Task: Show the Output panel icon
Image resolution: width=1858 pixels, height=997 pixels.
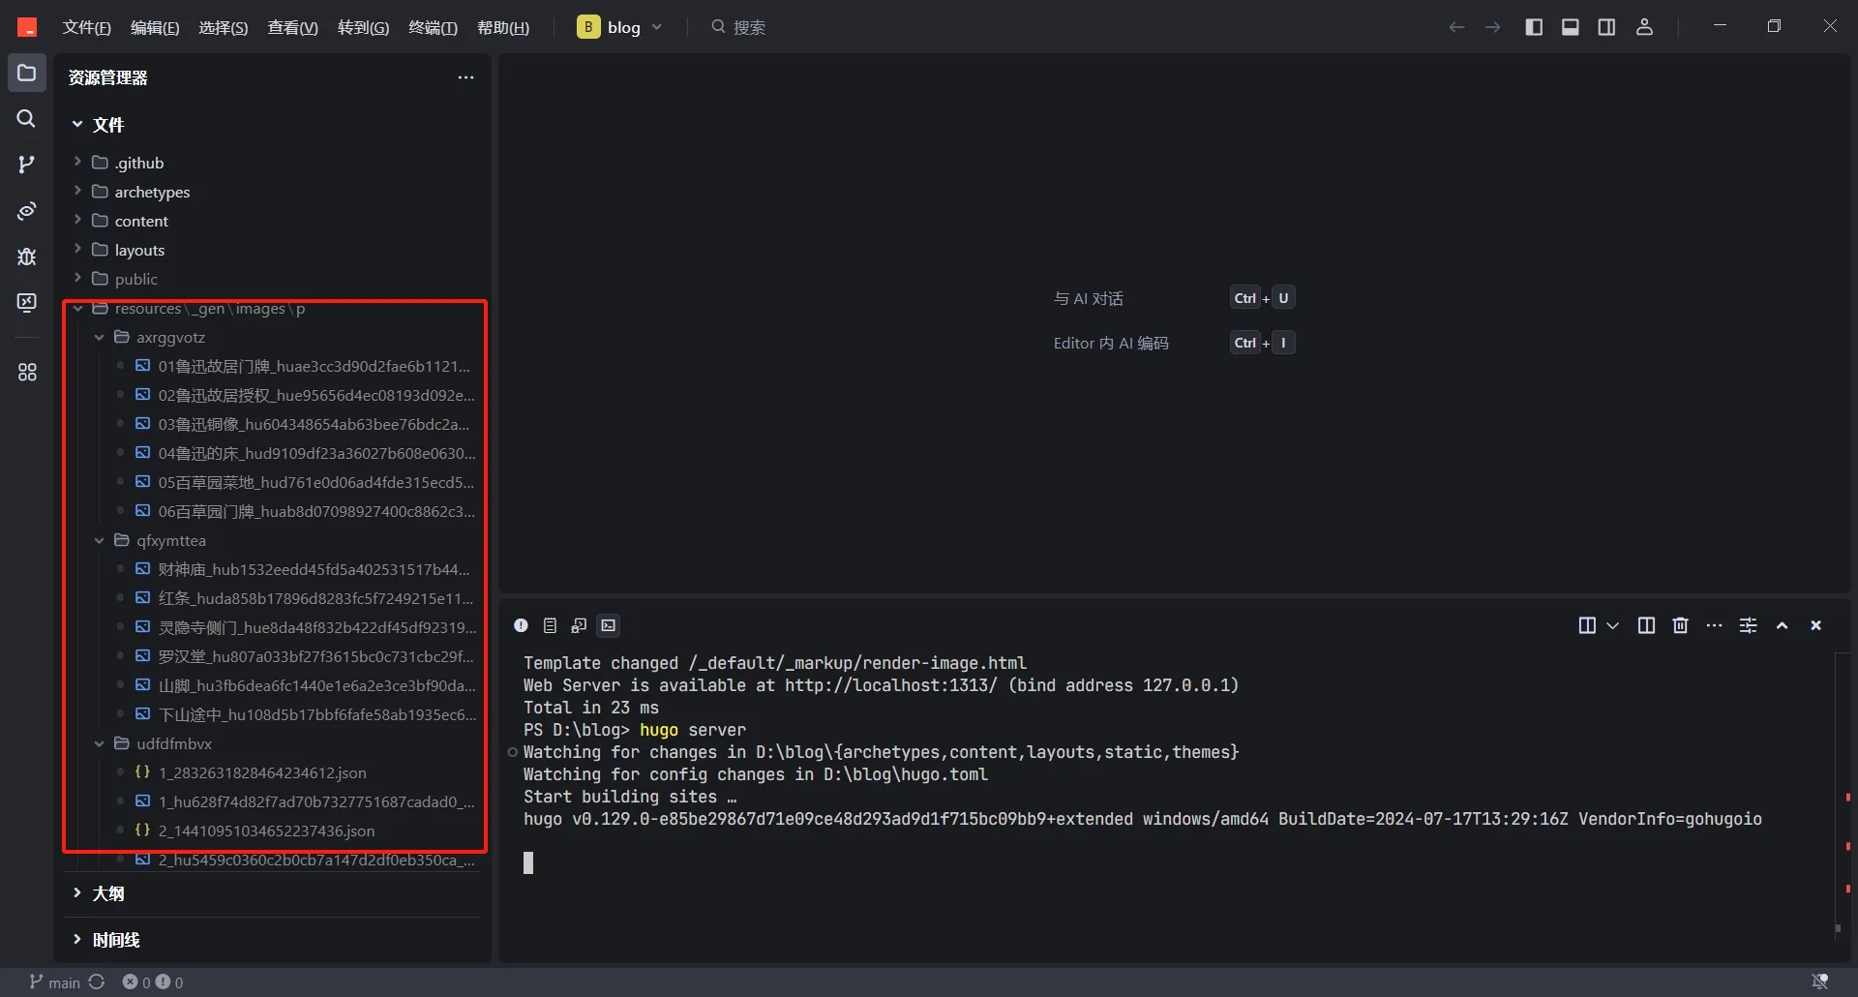Action: [550, 625]
